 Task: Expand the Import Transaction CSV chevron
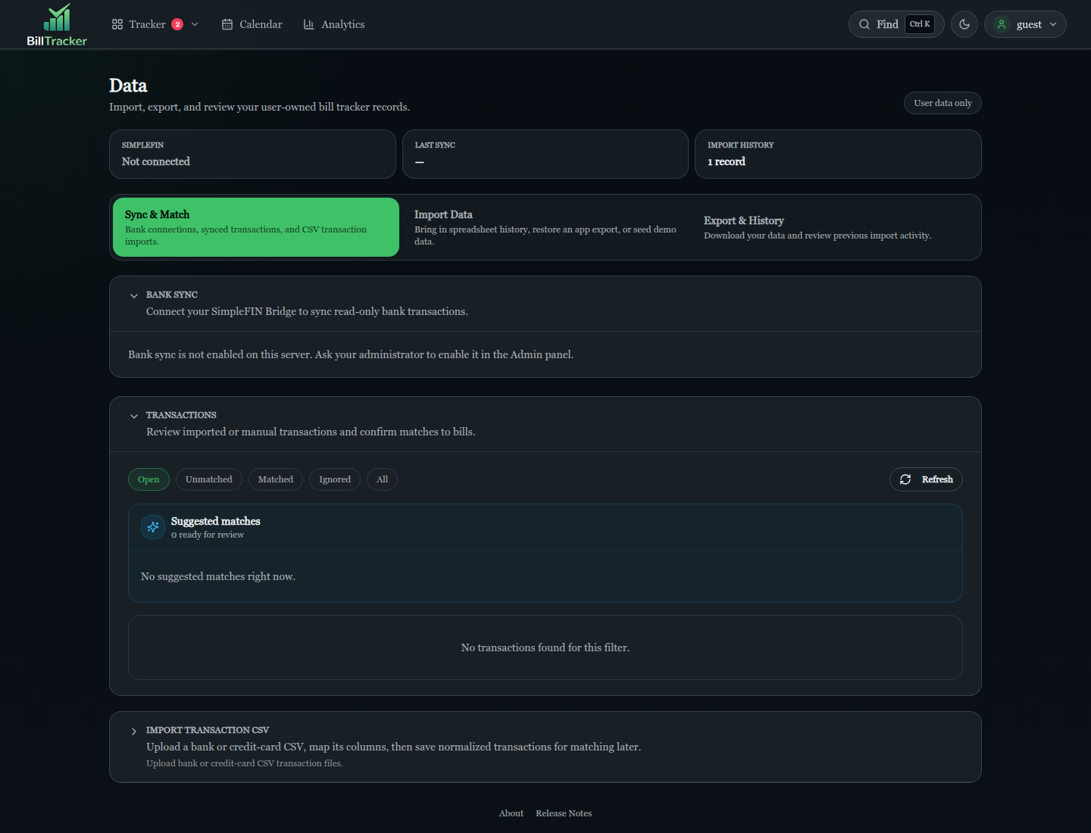click(134, 732)
